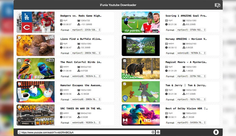Click the 135.30MB size of Lions video
The width and height of the screenshot is (236, 136).
pos(85,48)
